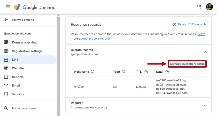Screen dimensions: 217x116
Task: Go to All my domains
Action: tap(23, 20)
